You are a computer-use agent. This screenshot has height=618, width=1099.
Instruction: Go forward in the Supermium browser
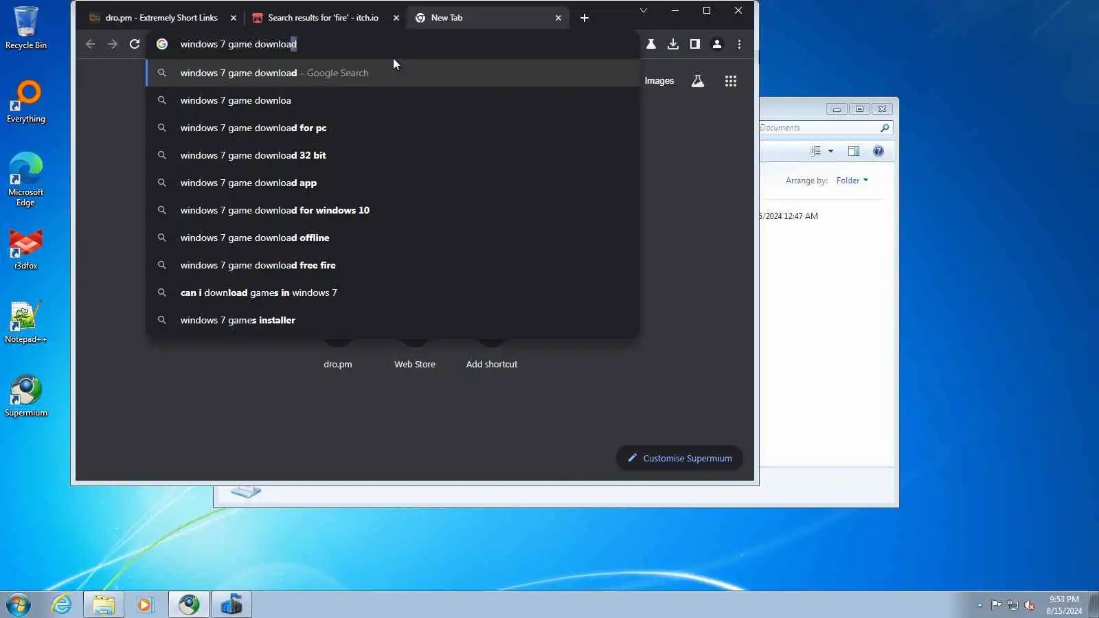(113, 44)
